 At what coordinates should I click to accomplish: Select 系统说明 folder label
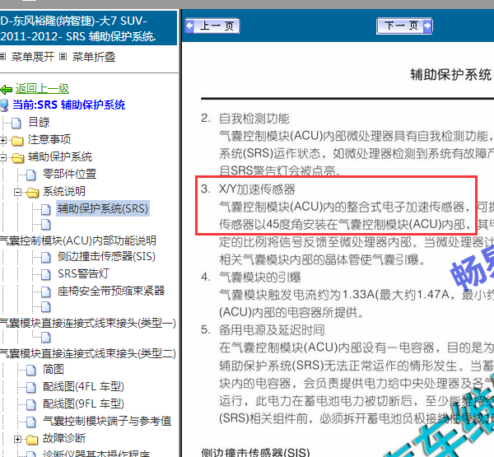tap(64, 191)
